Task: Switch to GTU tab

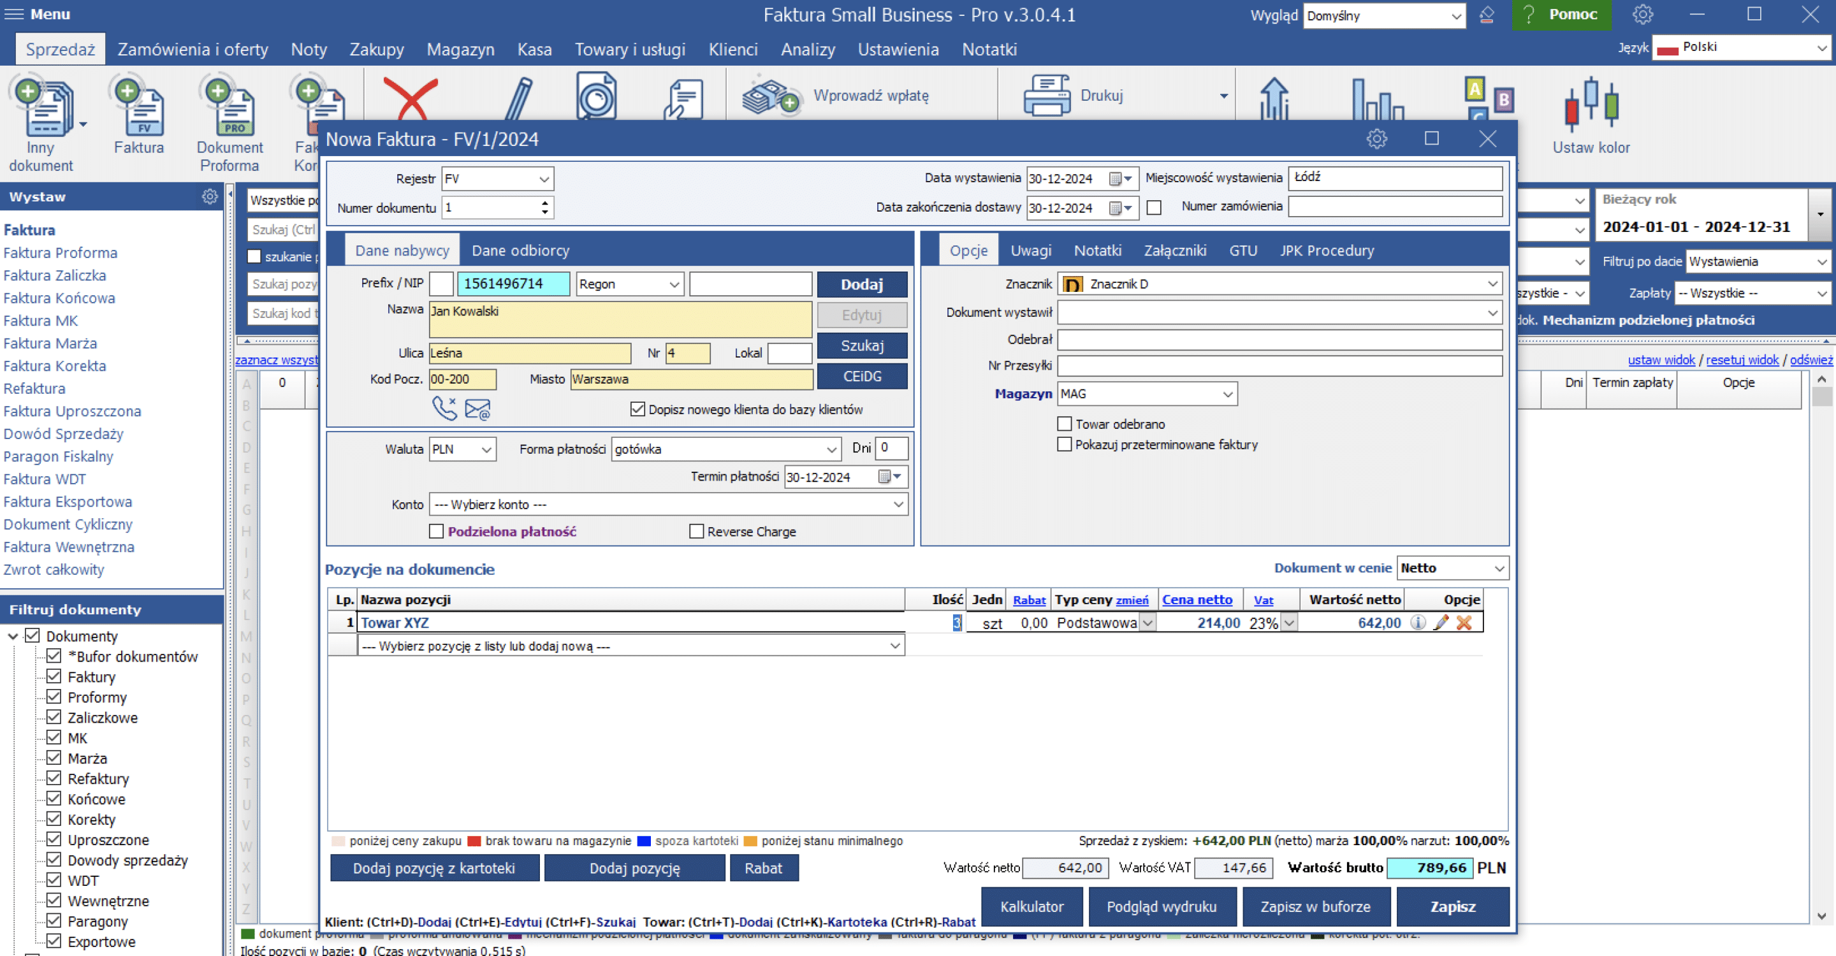Action: tap(1242, 250)
